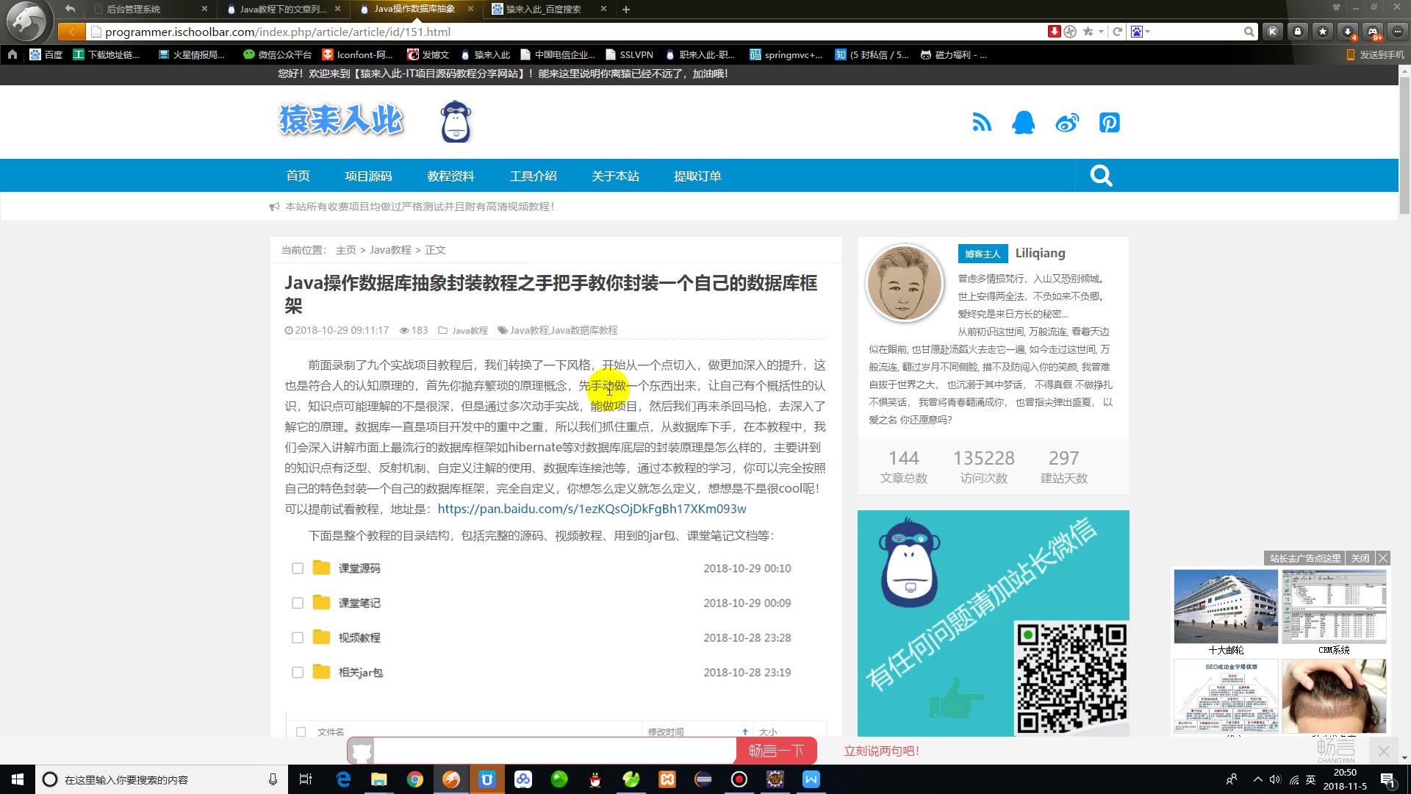Click 发送到手机 in bookmarks bar
1411x794 pixels.
(1375, 54)
